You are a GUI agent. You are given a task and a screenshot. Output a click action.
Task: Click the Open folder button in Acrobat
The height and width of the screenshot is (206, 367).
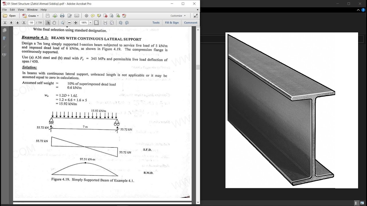click(9, 16)
